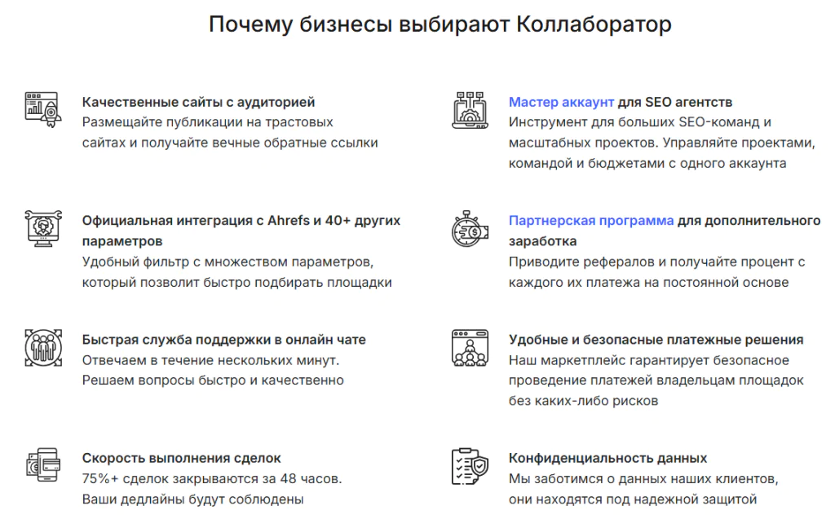
Task: Click the support team icon near online chat
Action: [x=40, y=346]
